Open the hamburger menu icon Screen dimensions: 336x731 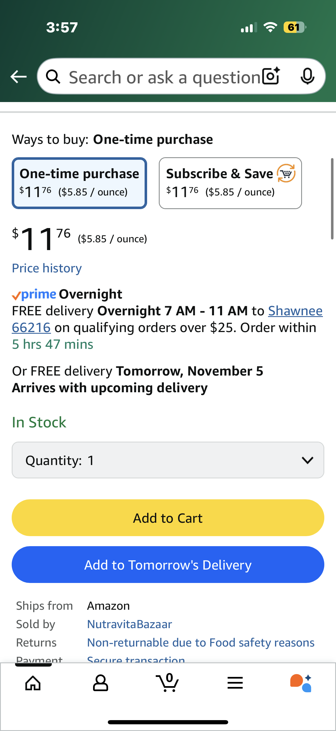(x=235, y=682)
